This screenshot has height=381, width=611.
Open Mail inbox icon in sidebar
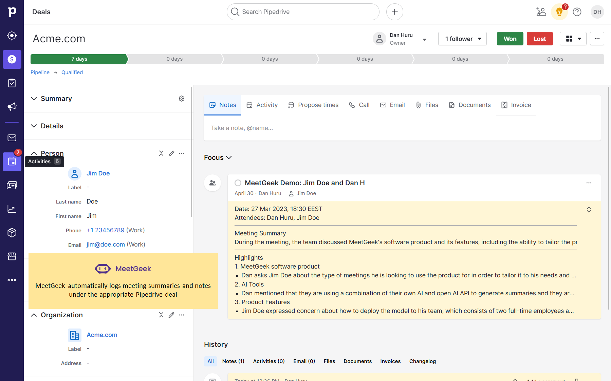[12, 138]
